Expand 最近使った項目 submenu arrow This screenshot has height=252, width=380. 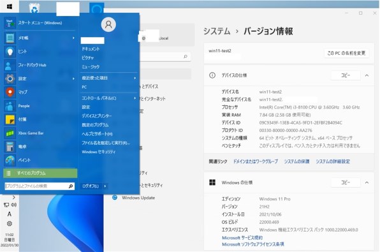[x=135, y=78]
